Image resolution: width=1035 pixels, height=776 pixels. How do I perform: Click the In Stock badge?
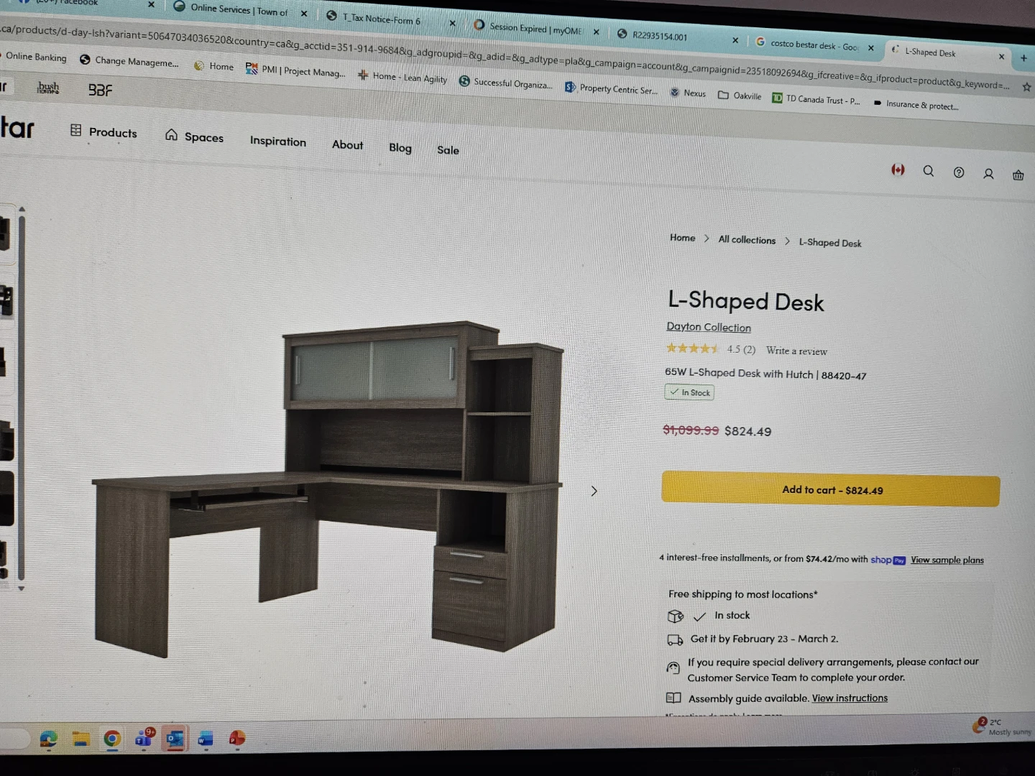click(x=689, y=392)
